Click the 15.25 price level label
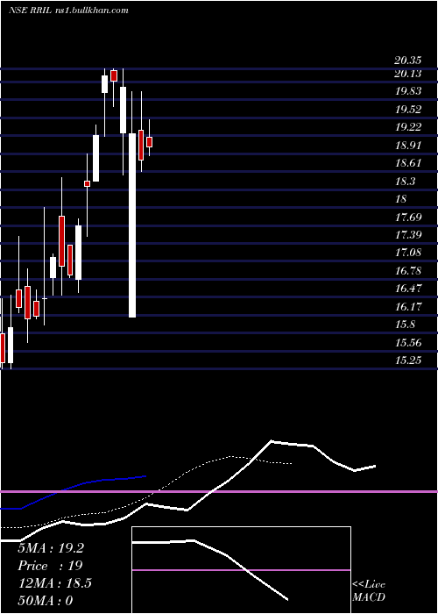Screen dimensions: 438x614 click(x=408, y=360)
